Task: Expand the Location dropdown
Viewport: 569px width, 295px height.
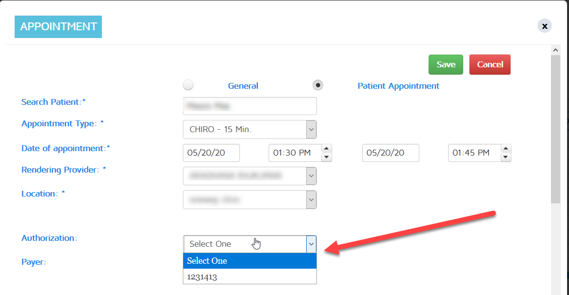Action: 311,199
